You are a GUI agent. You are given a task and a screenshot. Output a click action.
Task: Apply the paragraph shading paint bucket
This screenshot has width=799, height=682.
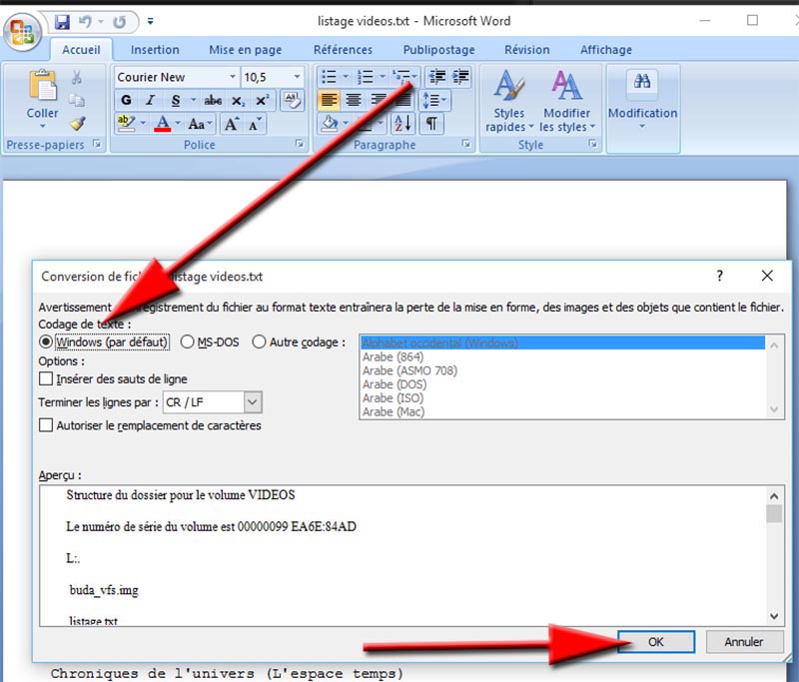330,124
